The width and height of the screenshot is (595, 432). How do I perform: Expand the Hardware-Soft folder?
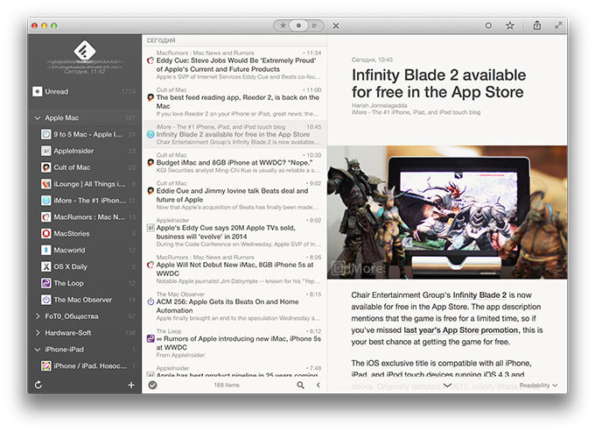point(37,332)
